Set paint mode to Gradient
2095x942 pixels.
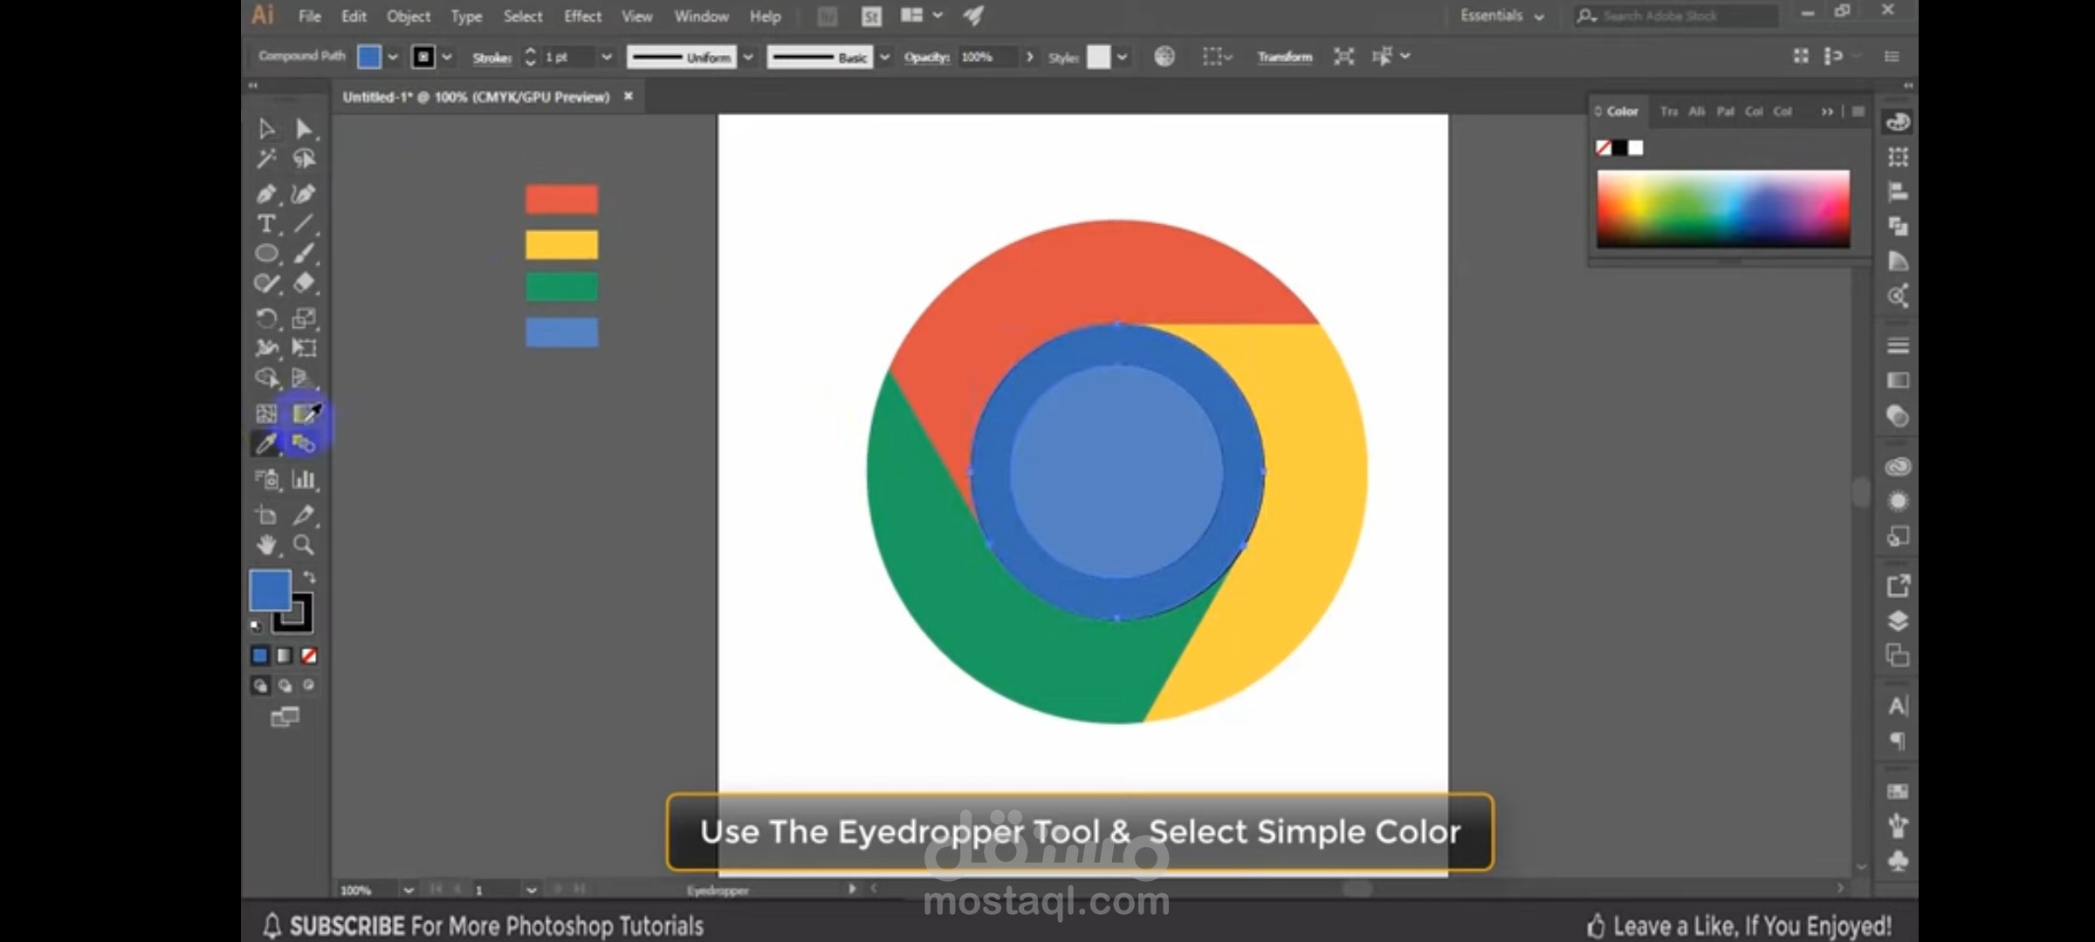(x=285, y=655)
